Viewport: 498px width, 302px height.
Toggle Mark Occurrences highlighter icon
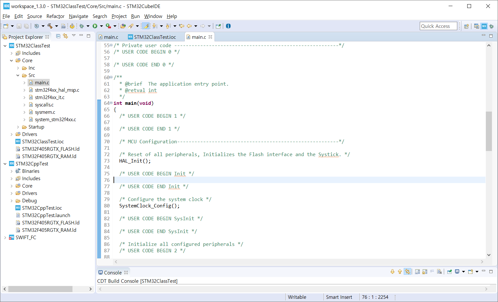[146, 26]
